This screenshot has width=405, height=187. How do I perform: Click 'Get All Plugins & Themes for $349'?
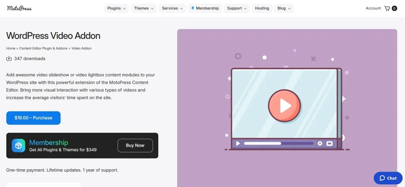(x=63, y=149)
